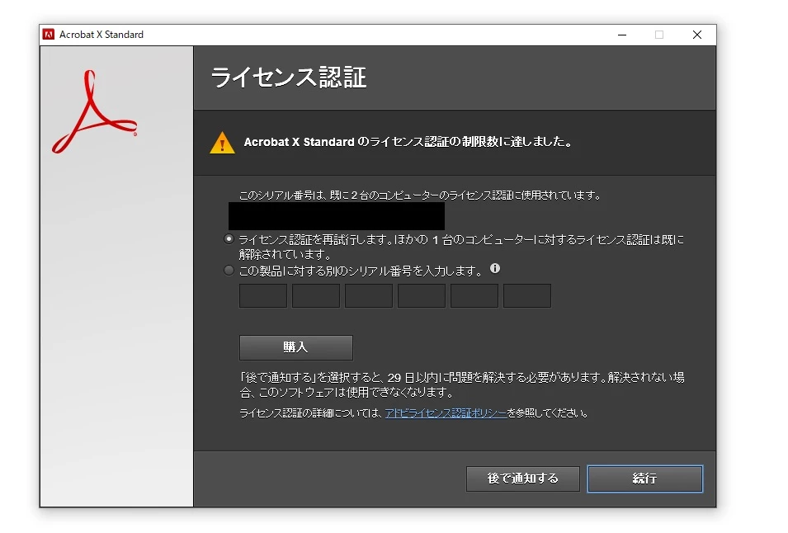Click the yellow warning triangle icon
Screen dimensions: 788x533
point(222,143)
